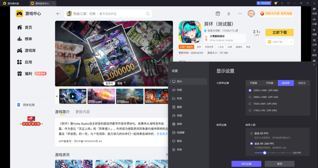
Task: Open the 机型 device model settings
Action: point(188,98)
